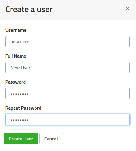Focus the Repeat Password field
Image resolution: width=136 pixels, height=151 pixels.
click(x=68, y=120)
